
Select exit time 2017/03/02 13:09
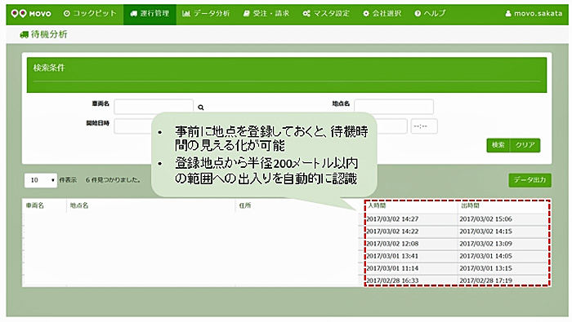(x=485, y=244)
